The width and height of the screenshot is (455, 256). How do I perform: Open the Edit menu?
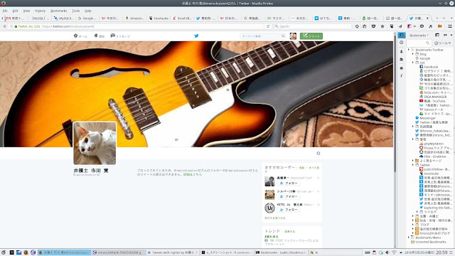(x=15, y=11)
